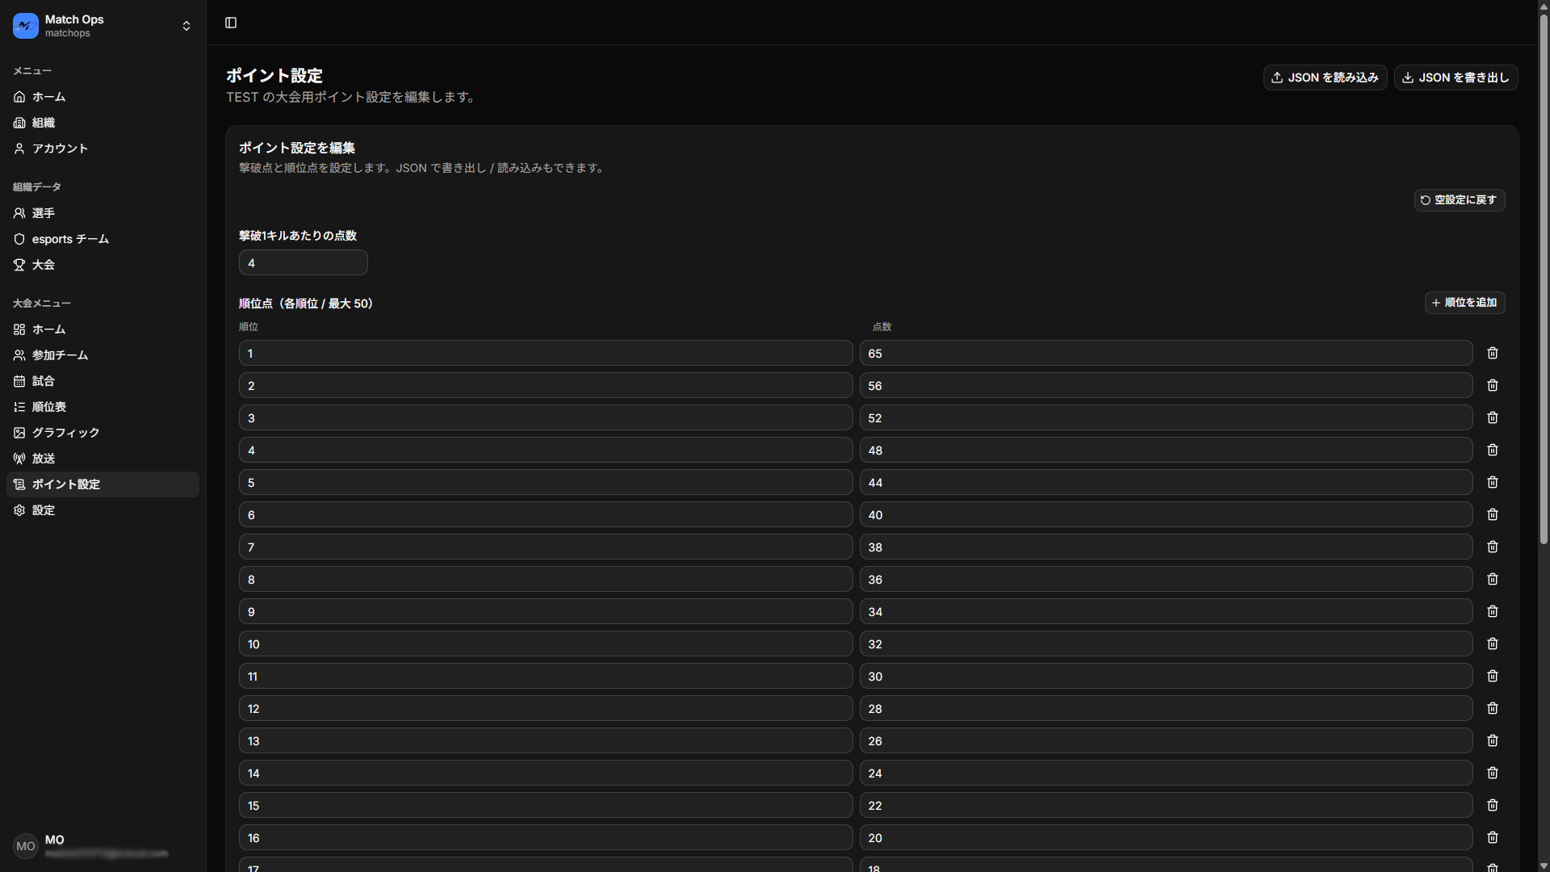
Task: Open 設定 in 大会メニュー
Action: click(x=103, y=510)
